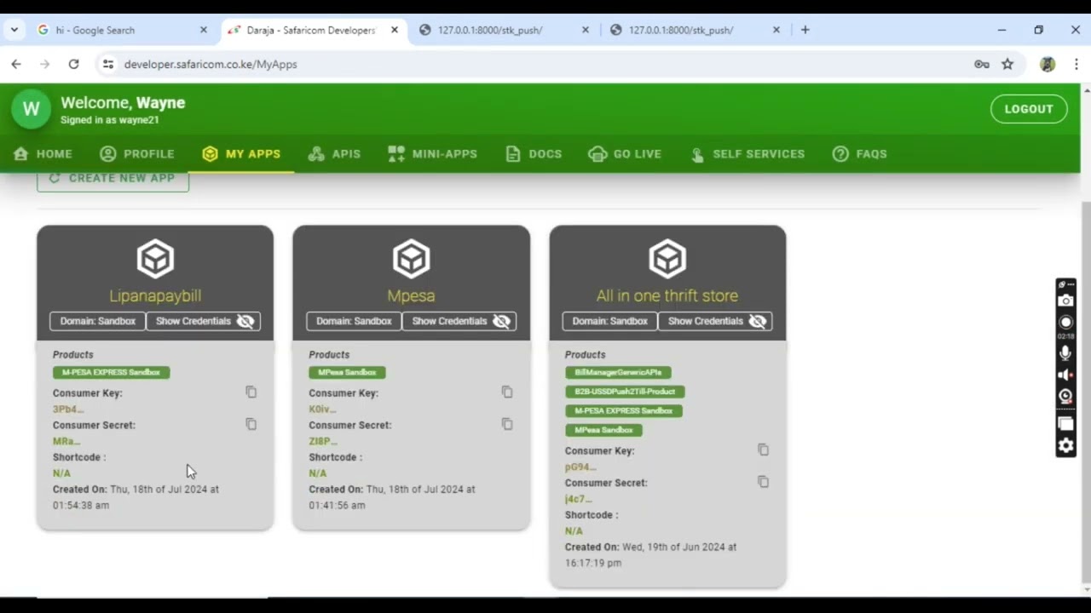Copy the thrift store consumer secret
This screenshot has height=613, width=1091.
coord(763,482)
